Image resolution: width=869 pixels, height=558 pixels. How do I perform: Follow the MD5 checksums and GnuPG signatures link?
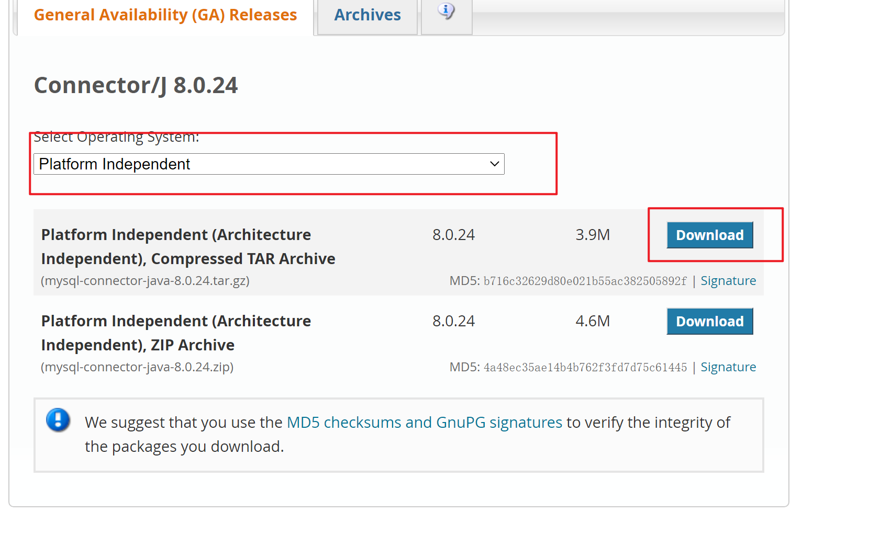[x=425, y=423]
